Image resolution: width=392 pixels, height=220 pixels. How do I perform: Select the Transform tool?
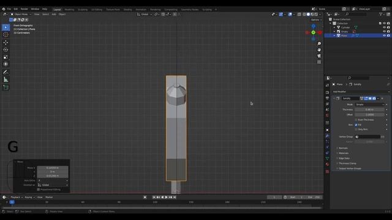(x=6, y=64)
